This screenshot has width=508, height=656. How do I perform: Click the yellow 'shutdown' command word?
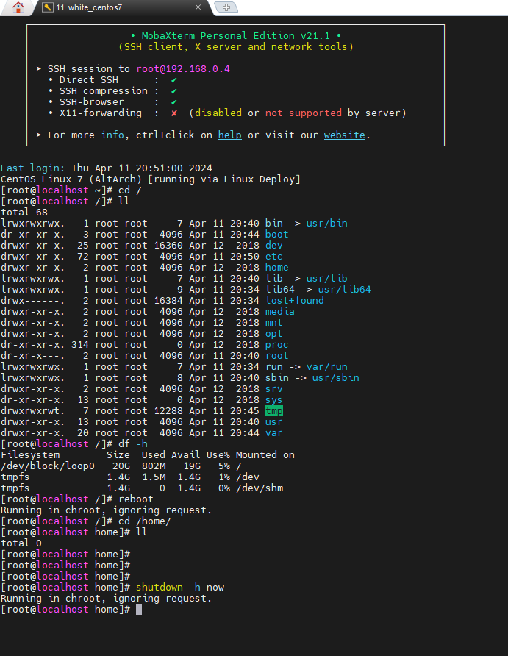click(x=160, y=588)
